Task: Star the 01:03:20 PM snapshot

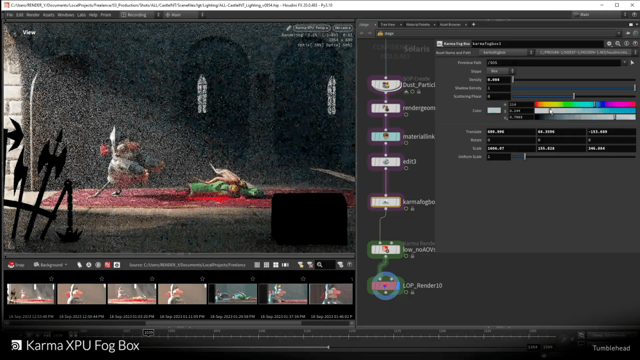Action: click(152, 279)
